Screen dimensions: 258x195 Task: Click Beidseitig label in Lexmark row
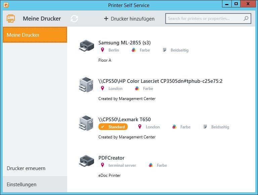pos(220,127)
